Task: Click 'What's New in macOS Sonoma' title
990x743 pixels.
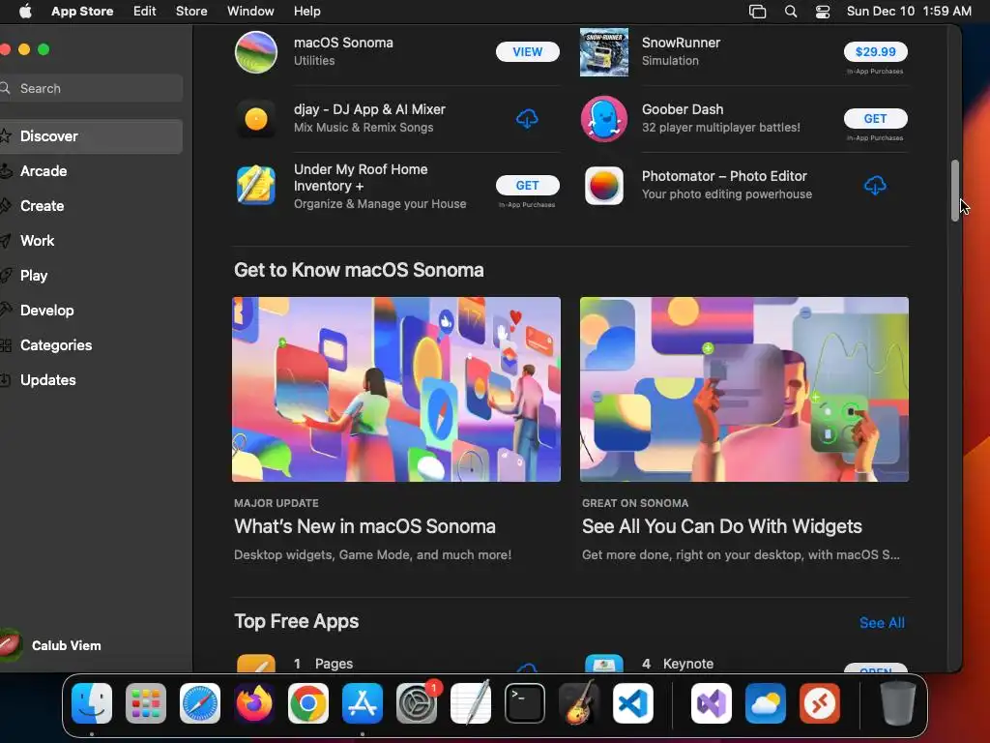Action: click(x=364, y=526)
